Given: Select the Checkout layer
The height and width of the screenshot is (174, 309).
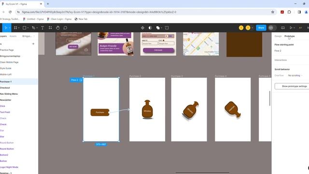Looking at the screenshot, I should [5, 88].
